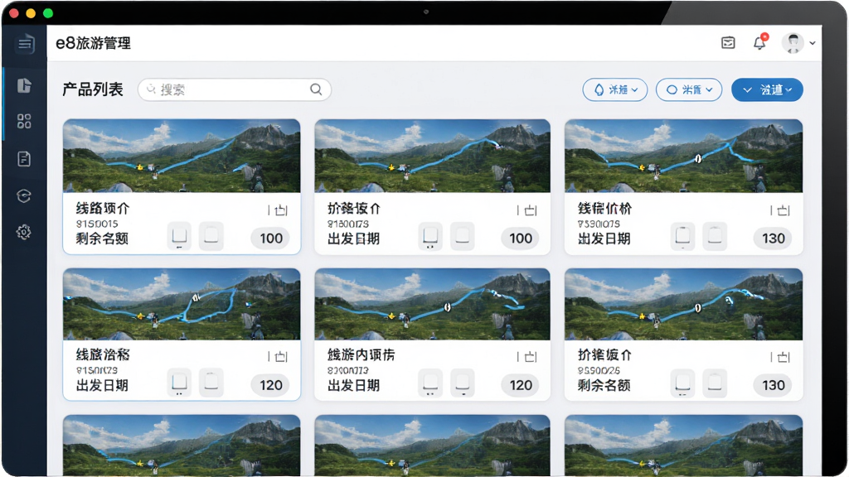Click left device icon on looped-route card
The image size is (849, 477).
(x=179, y=383)
